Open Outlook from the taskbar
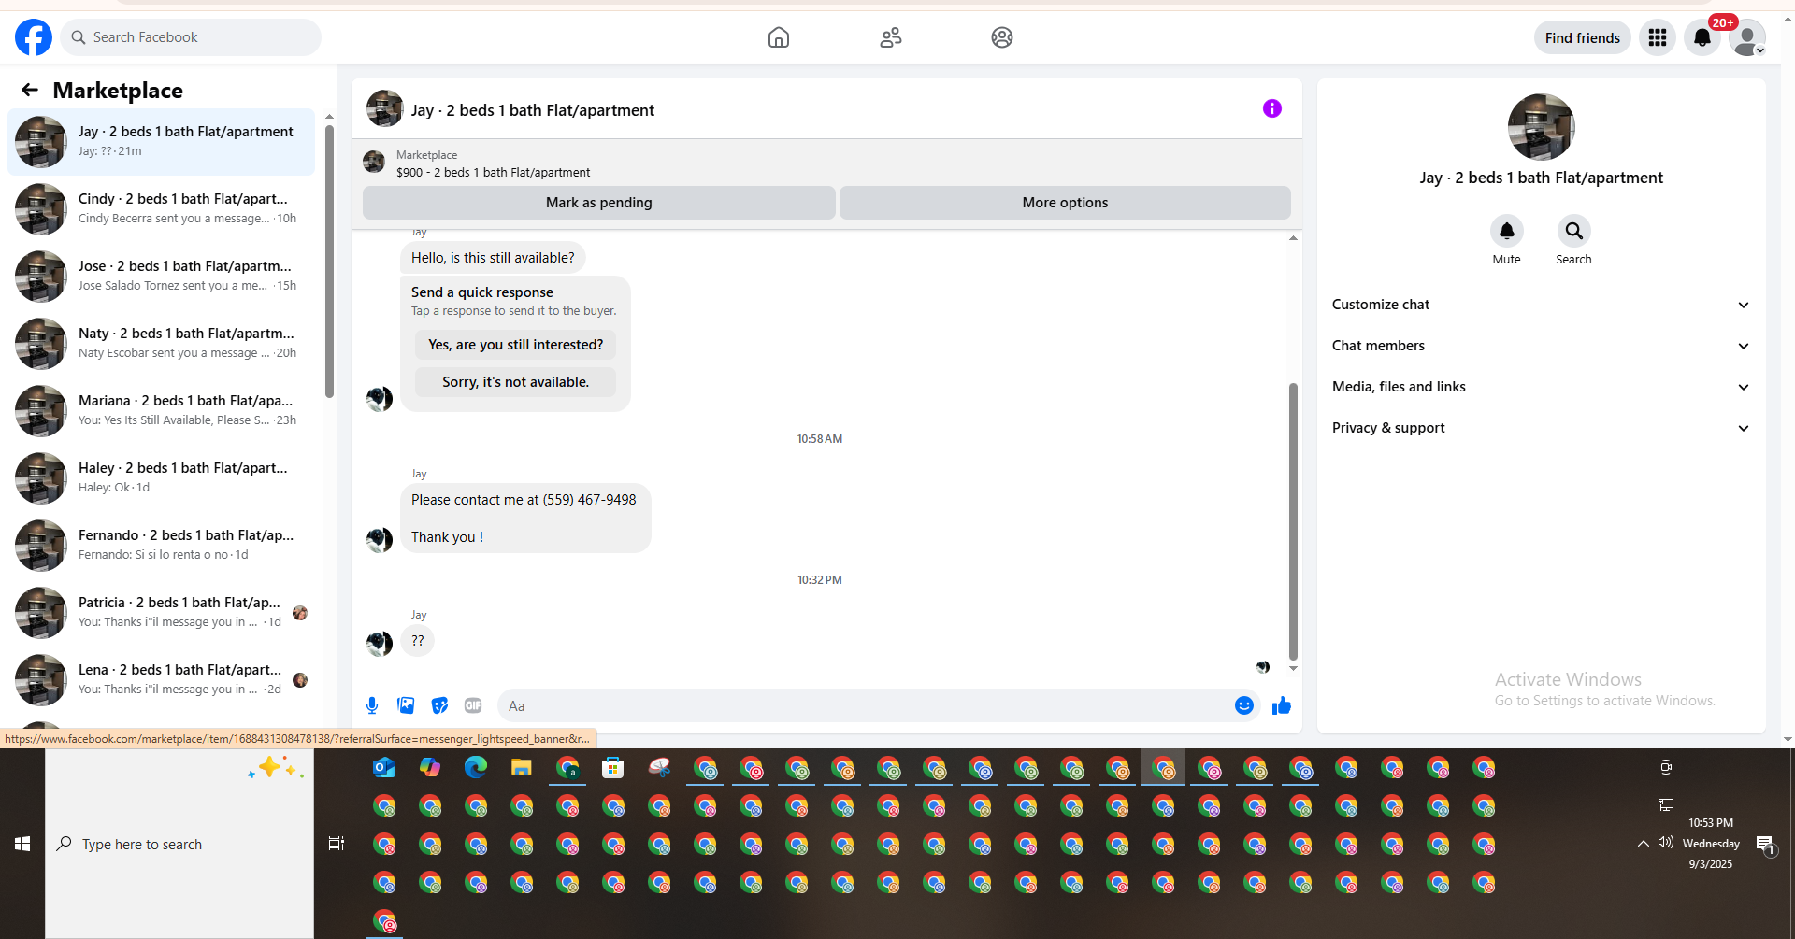 click(384, 768)
